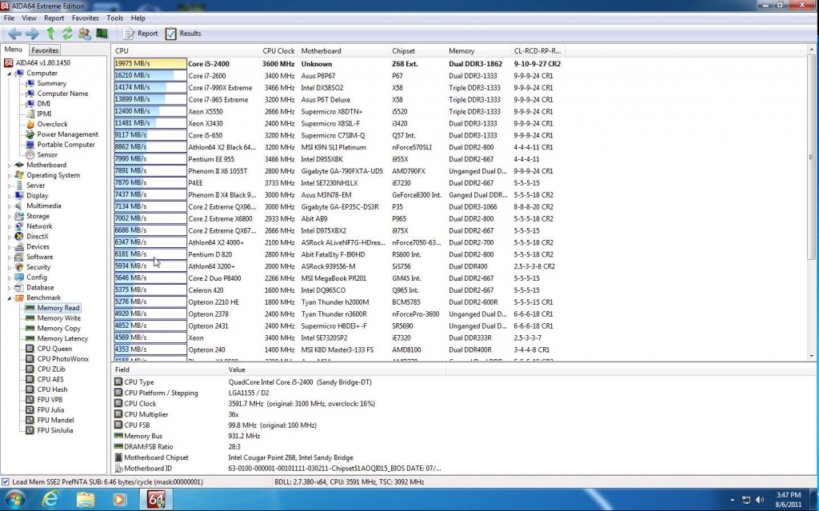Click the blue Forward arrow icon
This screenshot has width=819, height=511.
(x=32, y=34)
